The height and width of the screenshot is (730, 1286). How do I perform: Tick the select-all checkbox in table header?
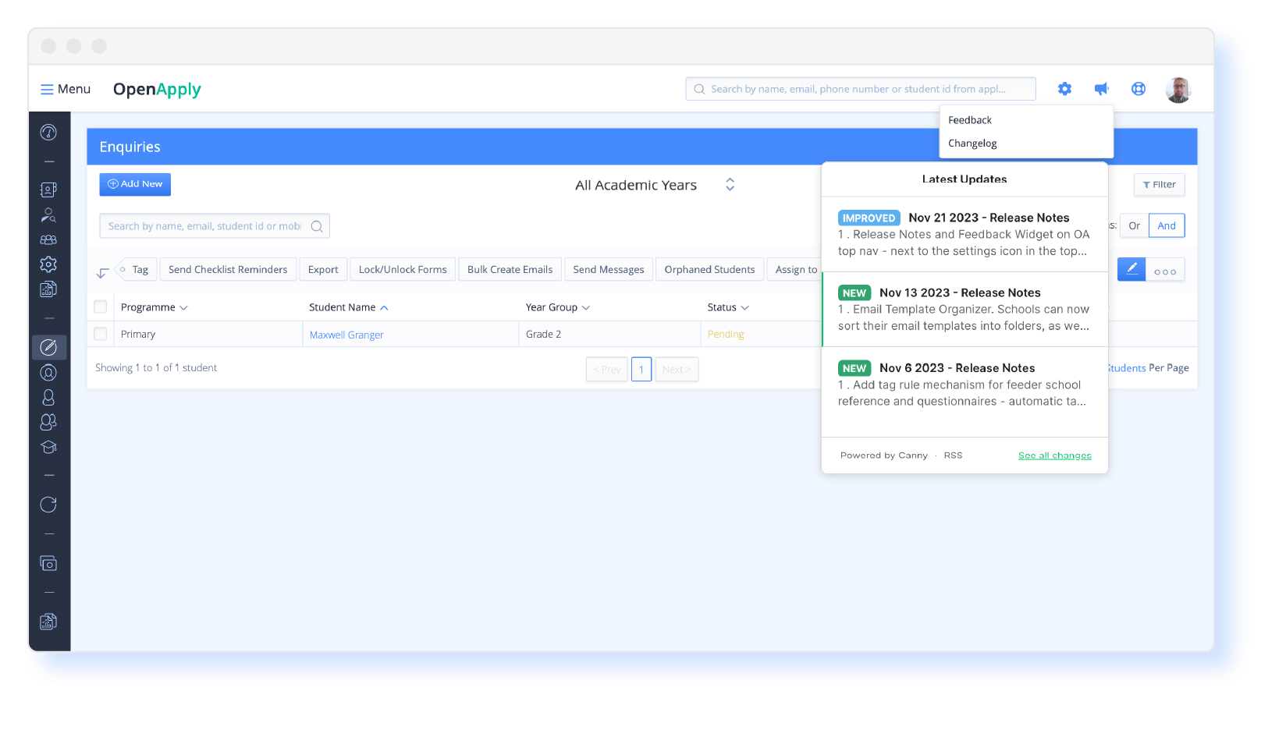tap(101, 307)
